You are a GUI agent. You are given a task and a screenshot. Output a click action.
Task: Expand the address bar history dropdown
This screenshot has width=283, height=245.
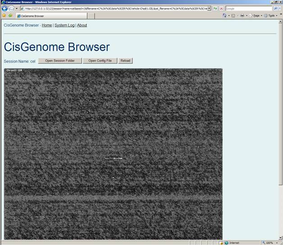[x=210, y=9]
